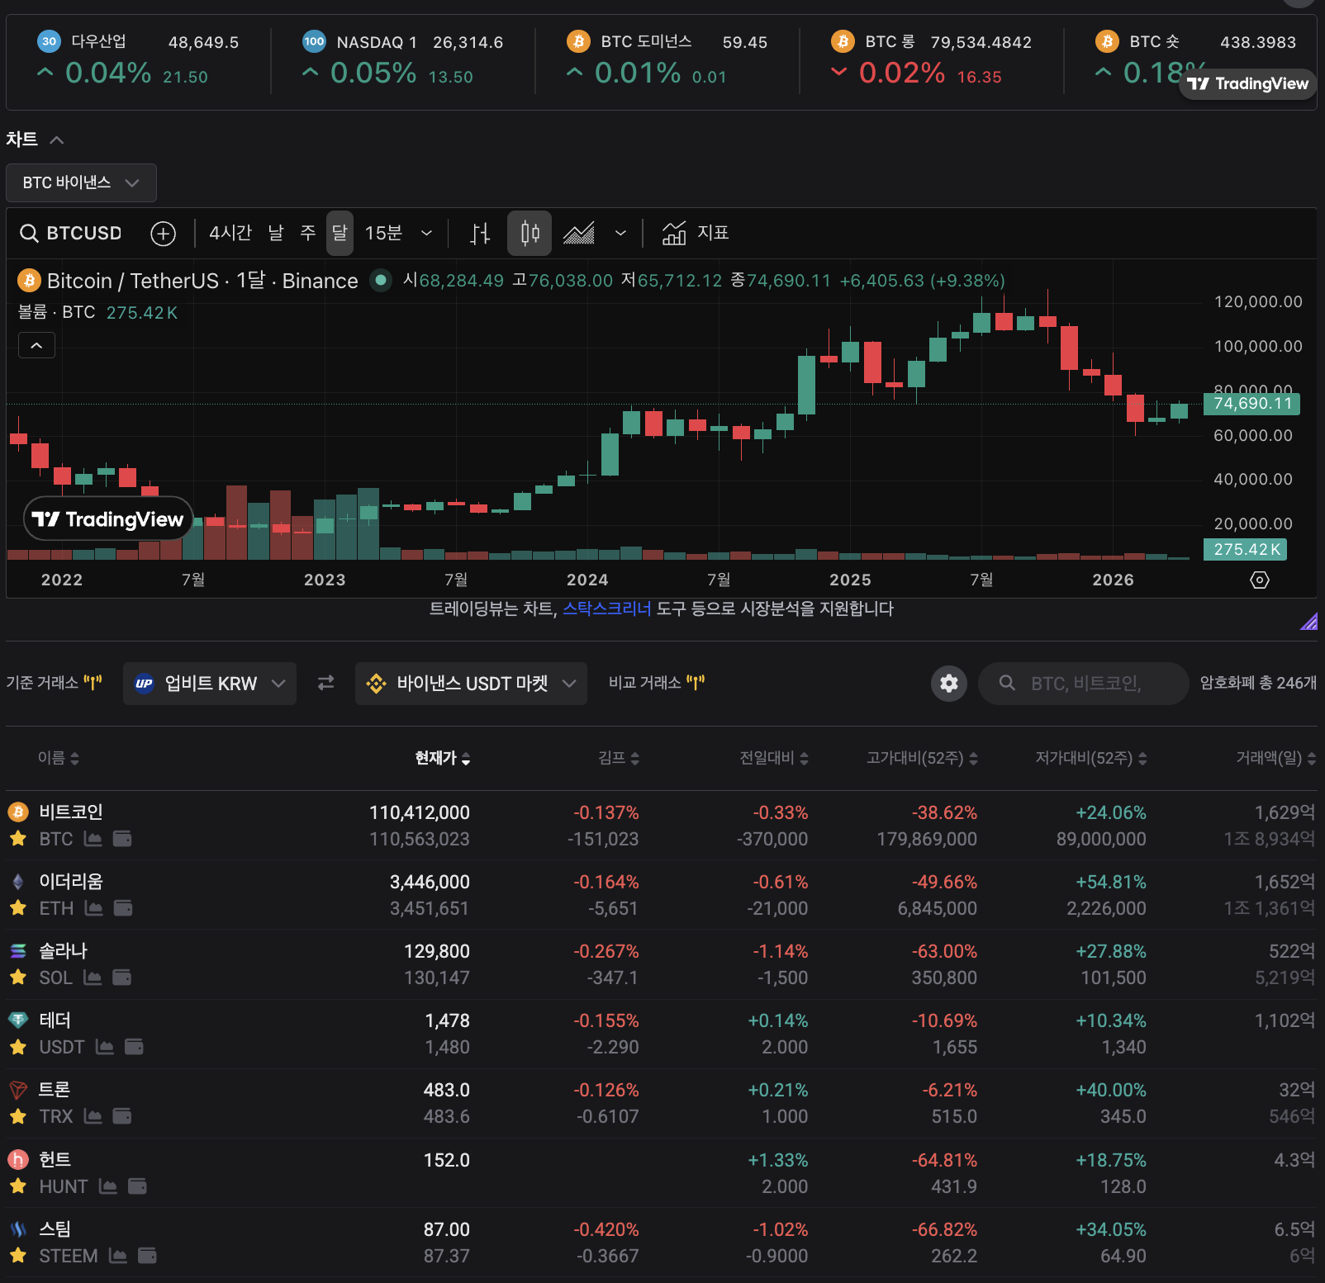Sort the table by 전일대비
This screenshot has height=1283, width=1325.
[774, 758]
